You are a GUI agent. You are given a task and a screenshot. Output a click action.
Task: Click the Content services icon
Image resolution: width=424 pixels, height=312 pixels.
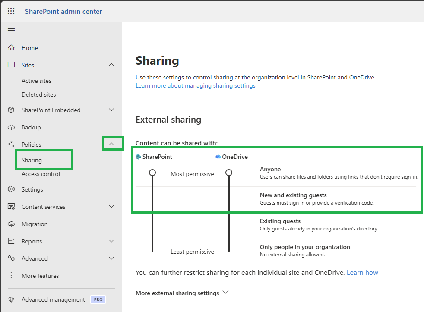(x=11, y=207)
